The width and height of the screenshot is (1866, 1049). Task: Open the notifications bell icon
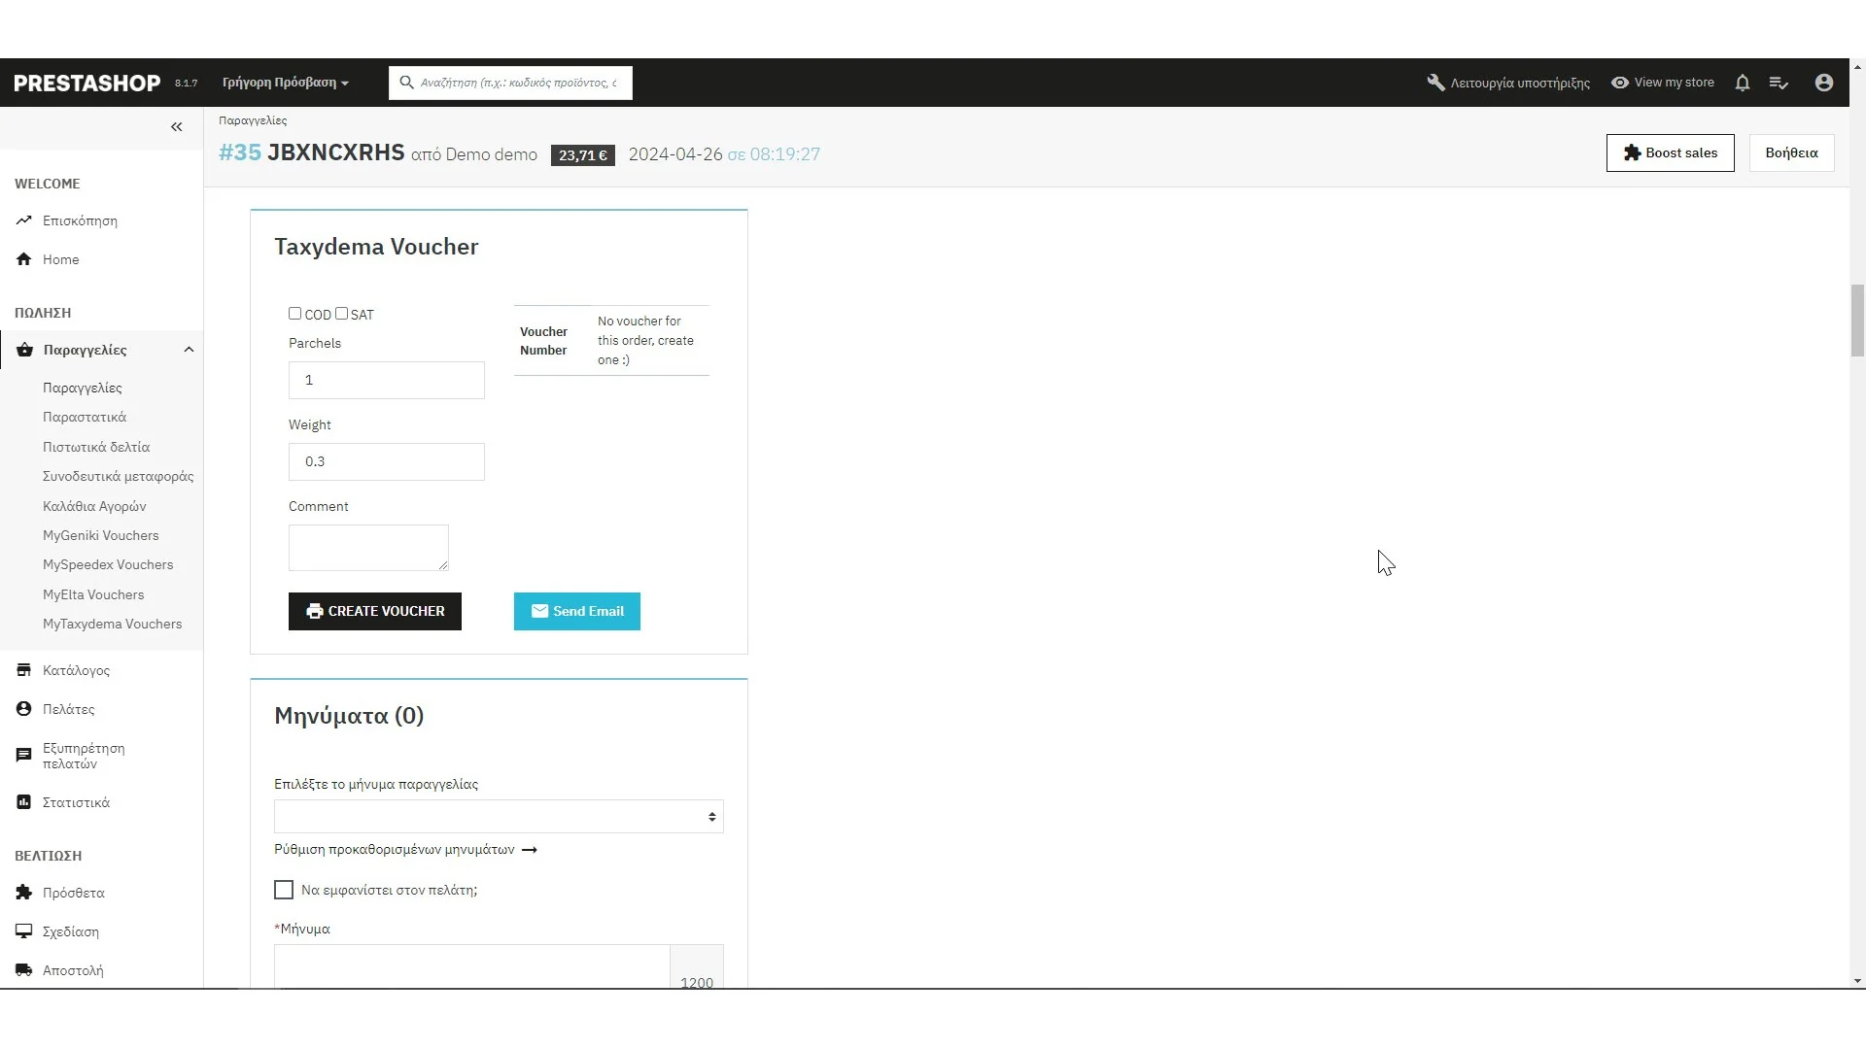click(x=1742, y=84)
